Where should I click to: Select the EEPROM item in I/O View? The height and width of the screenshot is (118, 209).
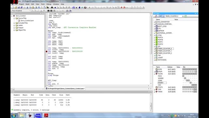[161, 31]
